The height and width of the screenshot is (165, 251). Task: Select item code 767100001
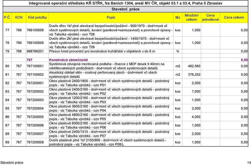[x=35, y=66]
